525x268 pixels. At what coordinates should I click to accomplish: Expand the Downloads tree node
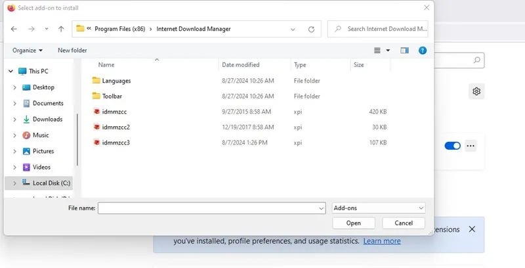pyautogui.click(x=14, y=120)
